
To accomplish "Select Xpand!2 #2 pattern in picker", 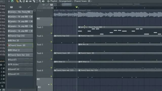I will pyautogui.click(x=20, y=69).
